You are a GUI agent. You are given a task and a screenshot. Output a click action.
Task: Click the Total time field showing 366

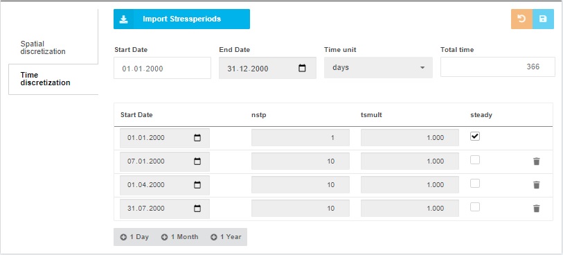pos(498,67)
